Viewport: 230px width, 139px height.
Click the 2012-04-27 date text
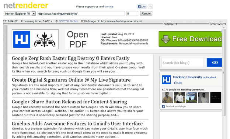pyautogui.click(x=10, y=21)
